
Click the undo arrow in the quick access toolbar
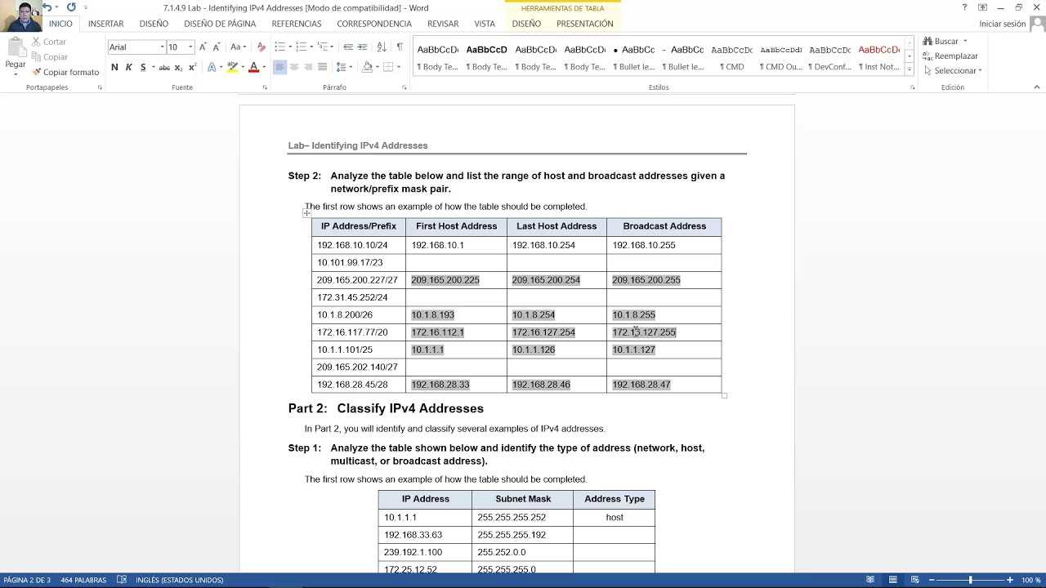(47, 7)
